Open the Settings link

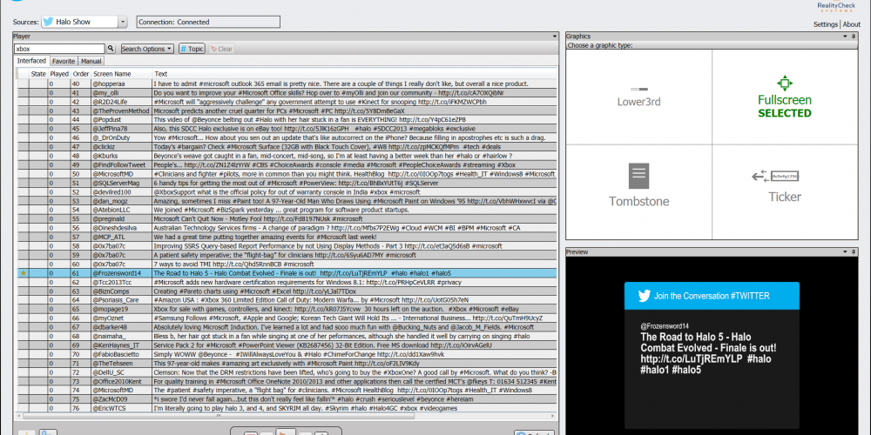[826, 24]
